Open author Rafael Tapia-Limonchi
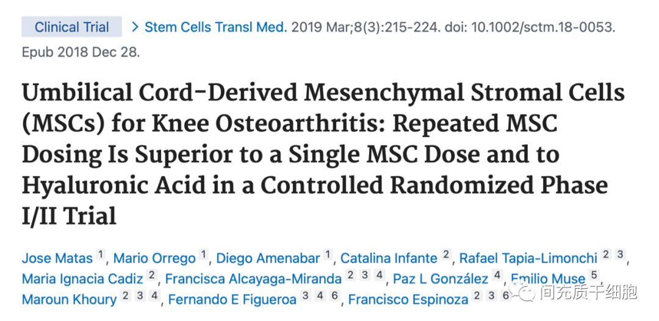Screen dimensions: 659x321 coord(528,258)
